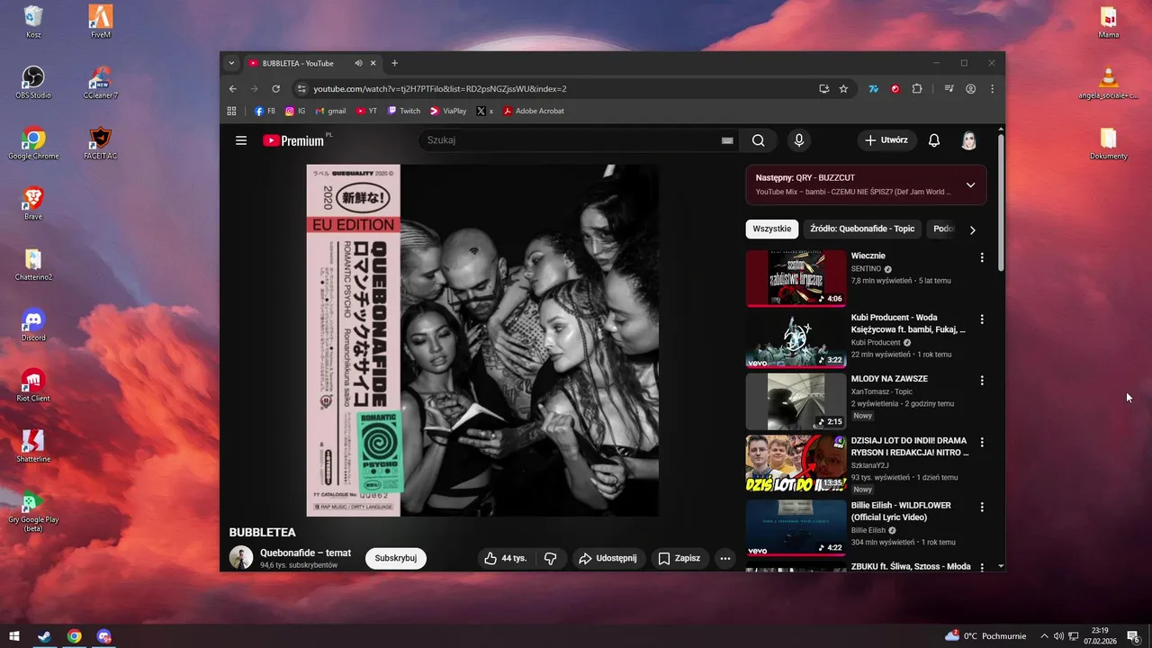Open the YouTube hamburger guide menu
Viewport: 1152px width, 648px height.
pyautogui.click(x=241, y=140)
